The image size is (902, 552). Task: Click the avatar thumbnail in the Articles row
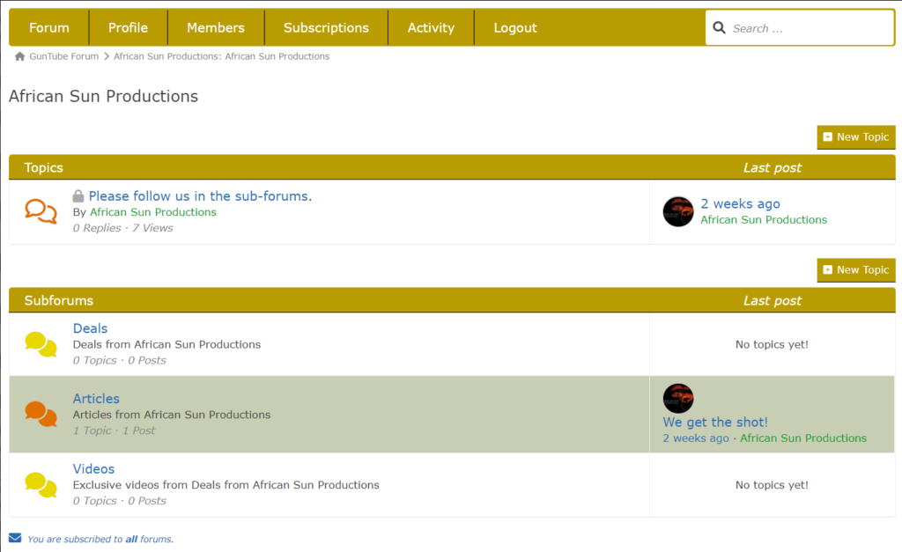[678, 398]
